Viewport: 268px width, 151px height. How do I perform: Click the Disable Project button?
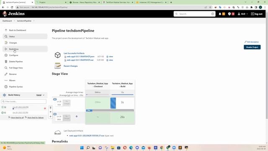click(252, 47)
